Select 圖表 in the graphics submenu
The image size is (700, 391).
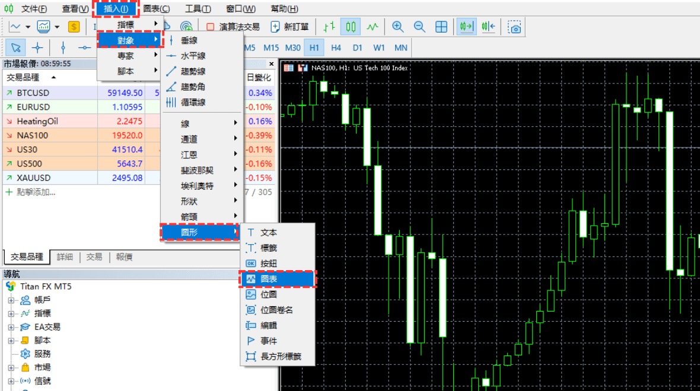click(276, 278)
